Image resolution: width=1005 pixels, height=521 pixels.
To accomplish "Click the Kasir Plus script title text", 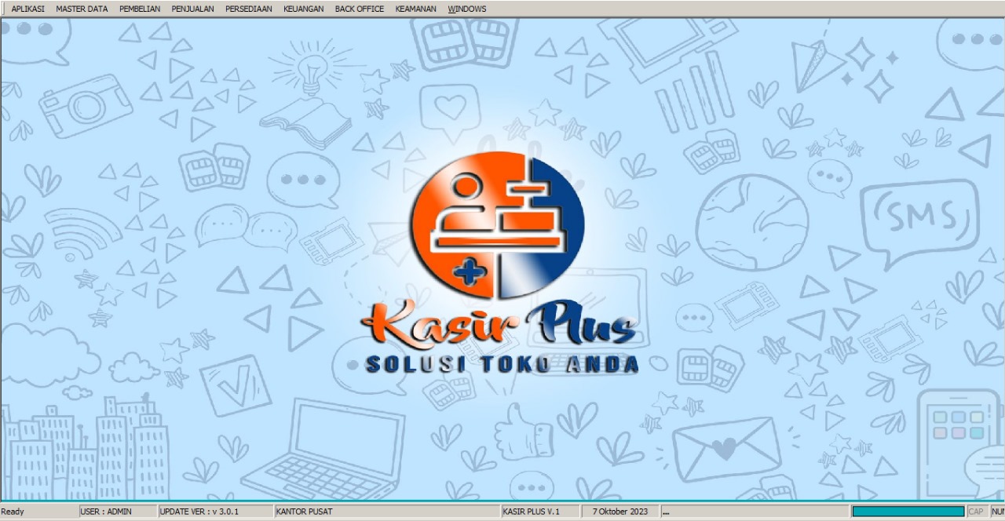I will pos(499,326).
